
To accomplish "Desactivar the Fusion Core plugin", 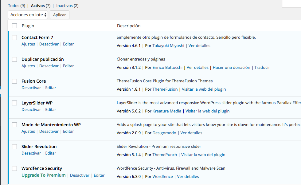I will click(31, 88).
